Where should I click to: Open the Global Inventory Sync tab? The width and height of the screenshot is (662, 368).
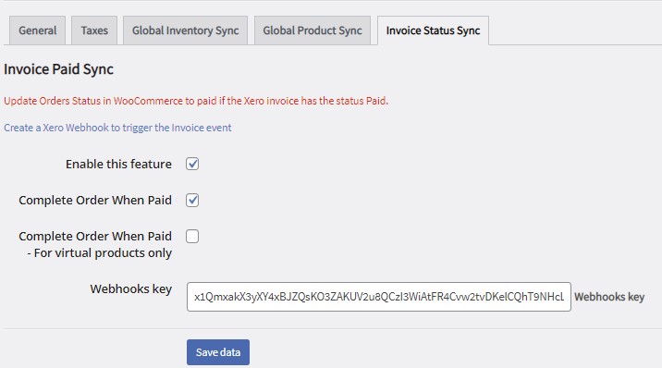185,31
